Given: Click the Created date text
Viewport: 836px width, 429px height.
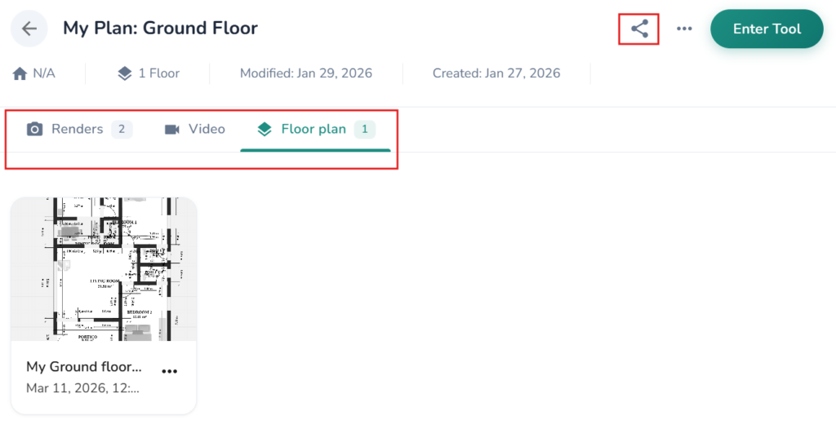Looking at the screenshot, I should click(496, 73).
